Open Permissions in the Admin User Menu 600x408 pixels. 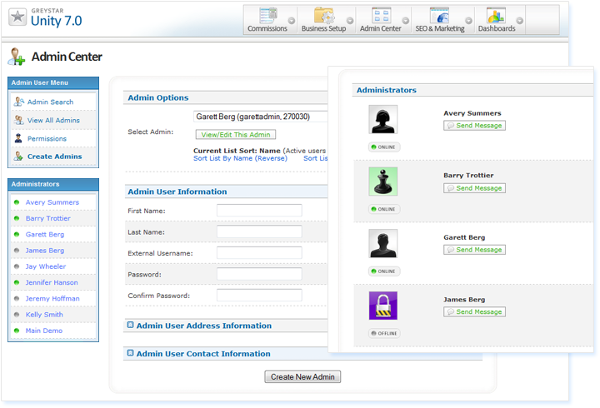click(x=47, y=139)
